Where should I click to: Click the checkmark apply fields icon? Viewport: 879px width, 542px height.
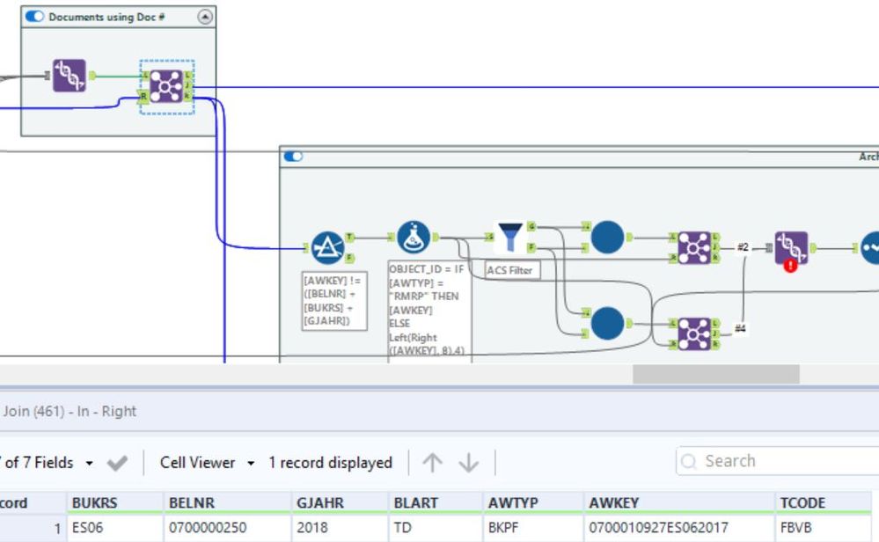click(x=117, y=463)
